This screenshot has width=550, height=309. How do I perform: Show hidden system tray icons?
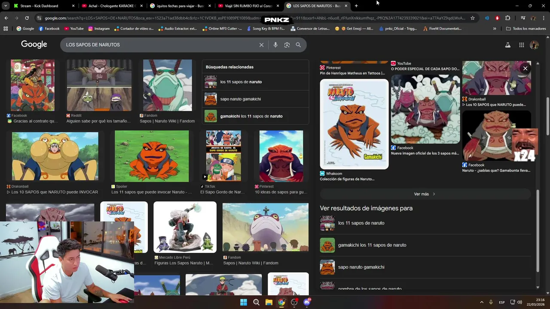click(481, 302)
